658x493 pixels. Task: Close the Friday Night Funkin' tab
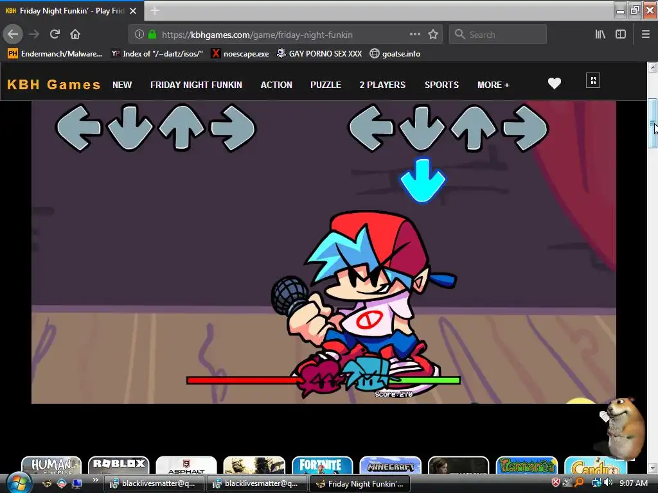coord(133,11)
